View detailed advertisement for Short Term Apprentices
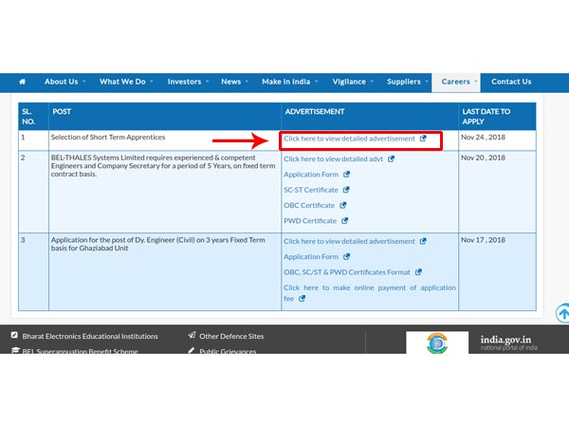 349,139
